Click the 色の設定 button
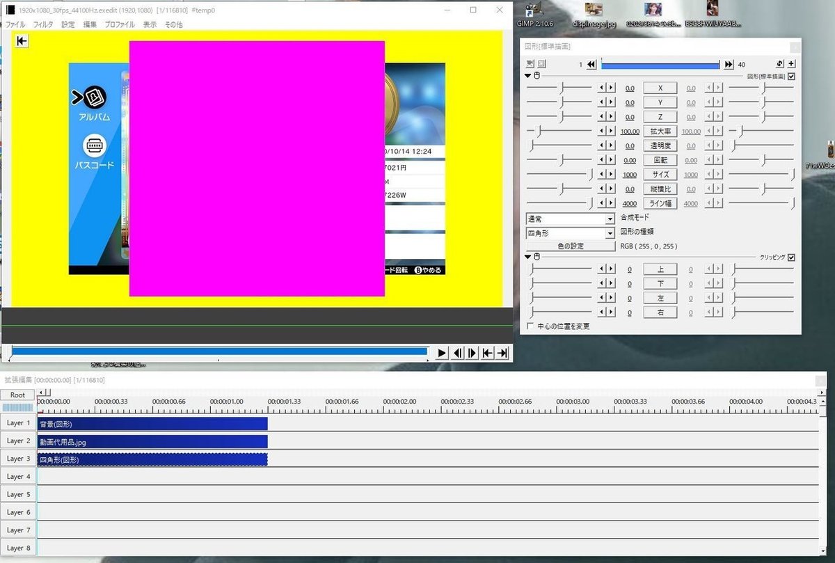 tap(571, 246)
